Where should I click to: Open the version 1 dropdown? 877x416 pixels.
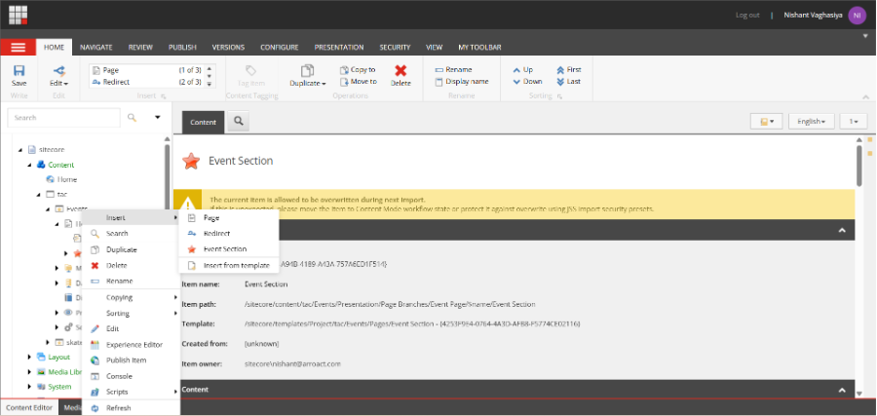click(854, 122)
